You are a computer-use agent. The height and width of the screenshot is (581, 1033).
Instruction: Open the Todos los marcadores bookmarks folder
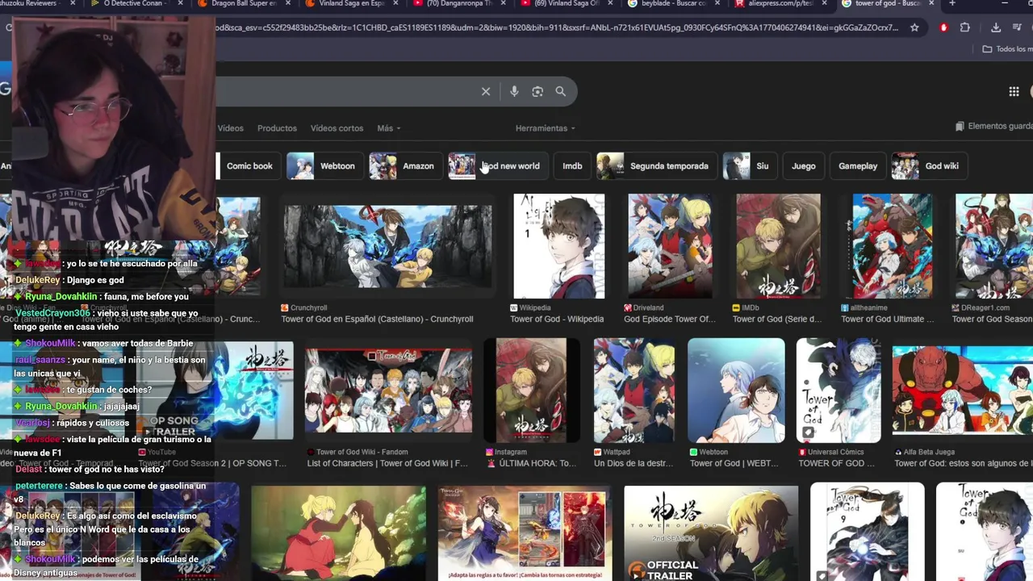coord(1006,49)
